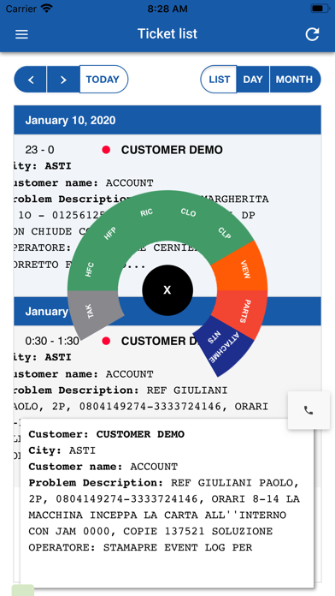The height and width of the screenshot is (596, 335).
Task: Choose the orange VIEW segment
Action: (245, 270)
